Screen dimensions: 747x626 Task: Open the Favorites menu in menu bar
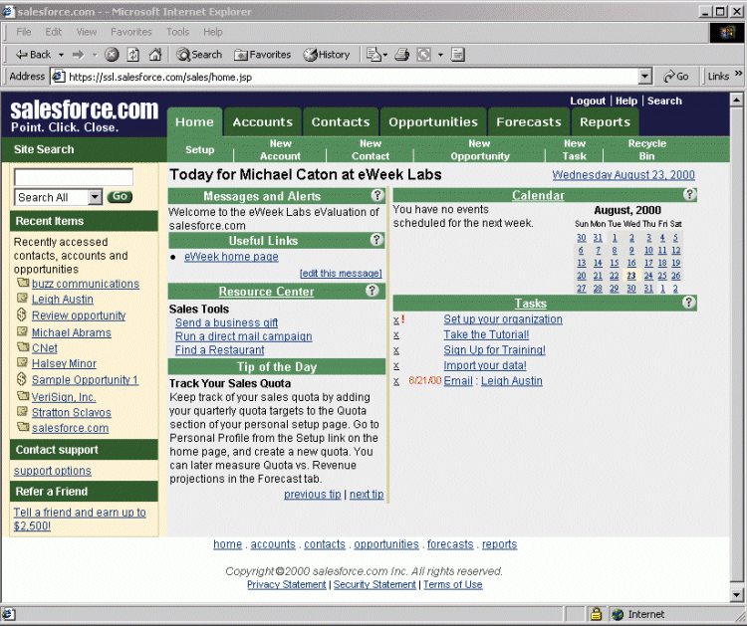click(x=131, y=32)
